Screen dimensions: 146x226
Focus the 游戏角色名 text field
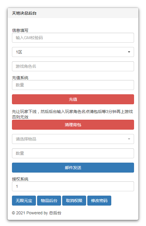[x=73, y=66]
